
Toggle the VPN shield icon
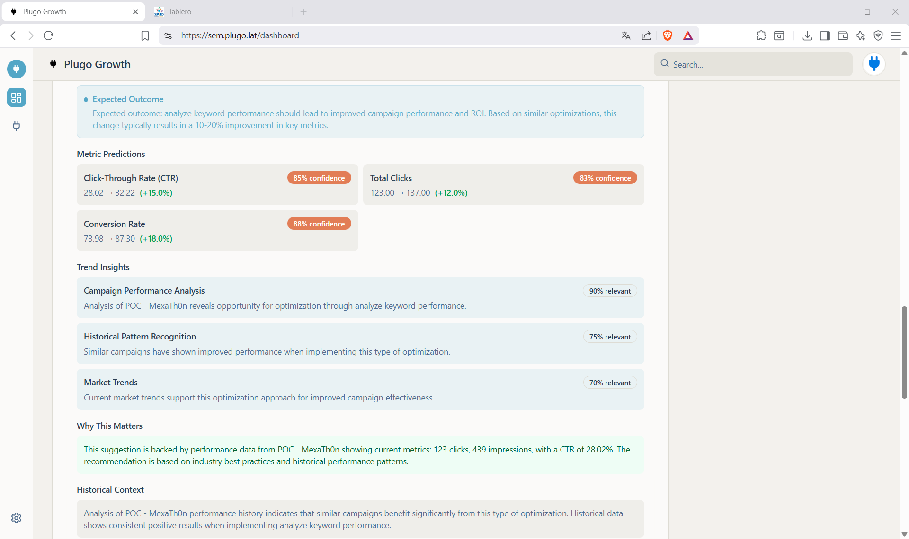879,35
